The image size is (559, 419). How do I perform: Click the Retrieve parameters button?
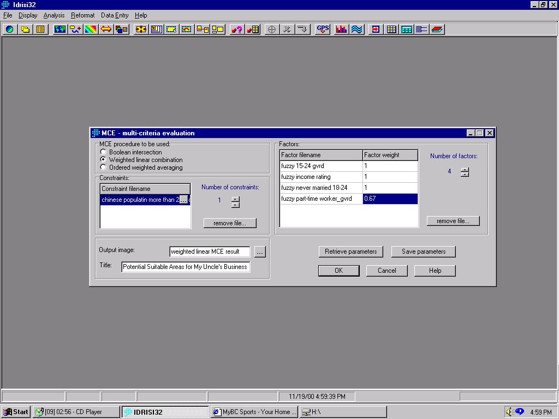point(350,252)
